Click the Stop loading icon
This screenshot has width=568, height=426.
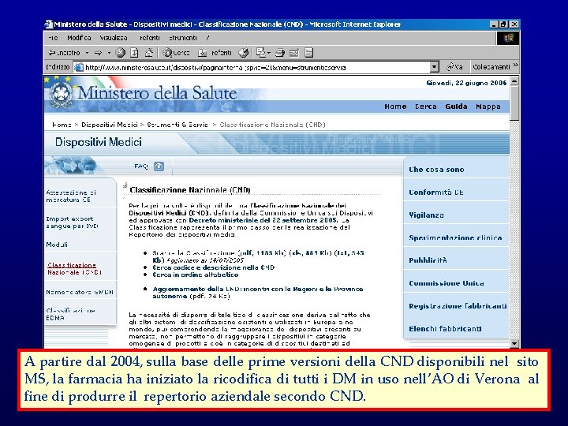pyautogui.click(x=120, y=53)
